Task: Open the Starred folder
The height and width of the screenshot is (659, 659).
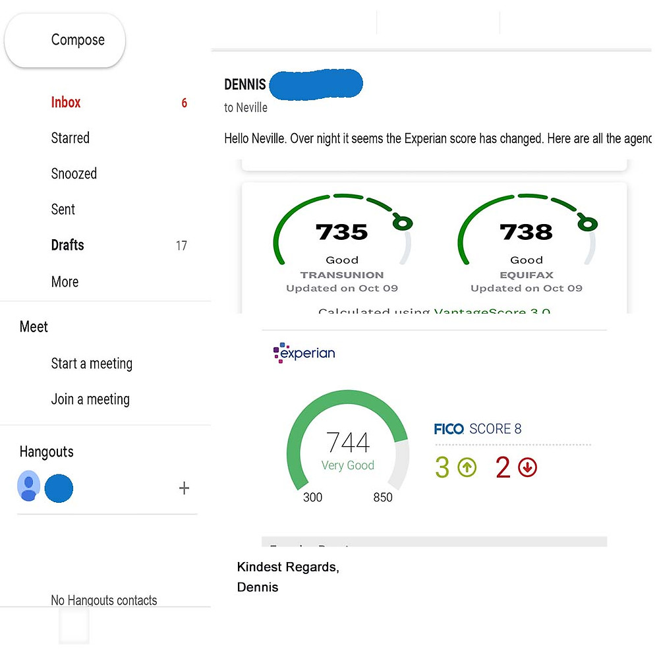Action: (71, 138)
